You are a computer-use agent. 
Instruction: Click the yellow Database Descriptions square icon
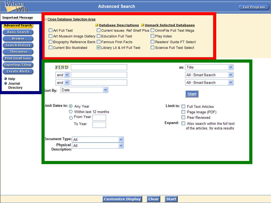point(97,25)
